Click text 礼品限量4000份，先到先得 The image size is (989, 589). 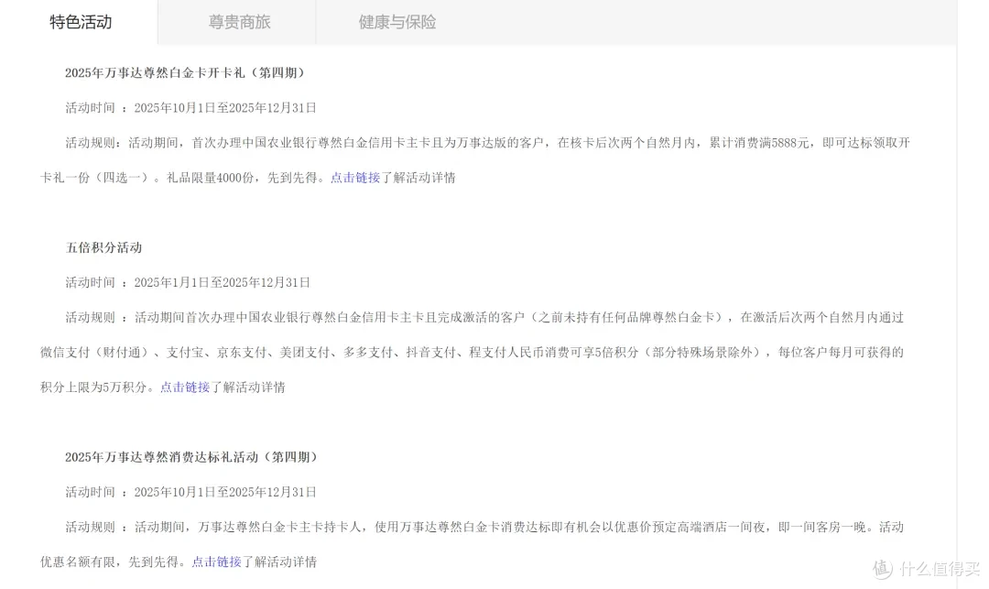click(x=242, y=178)
